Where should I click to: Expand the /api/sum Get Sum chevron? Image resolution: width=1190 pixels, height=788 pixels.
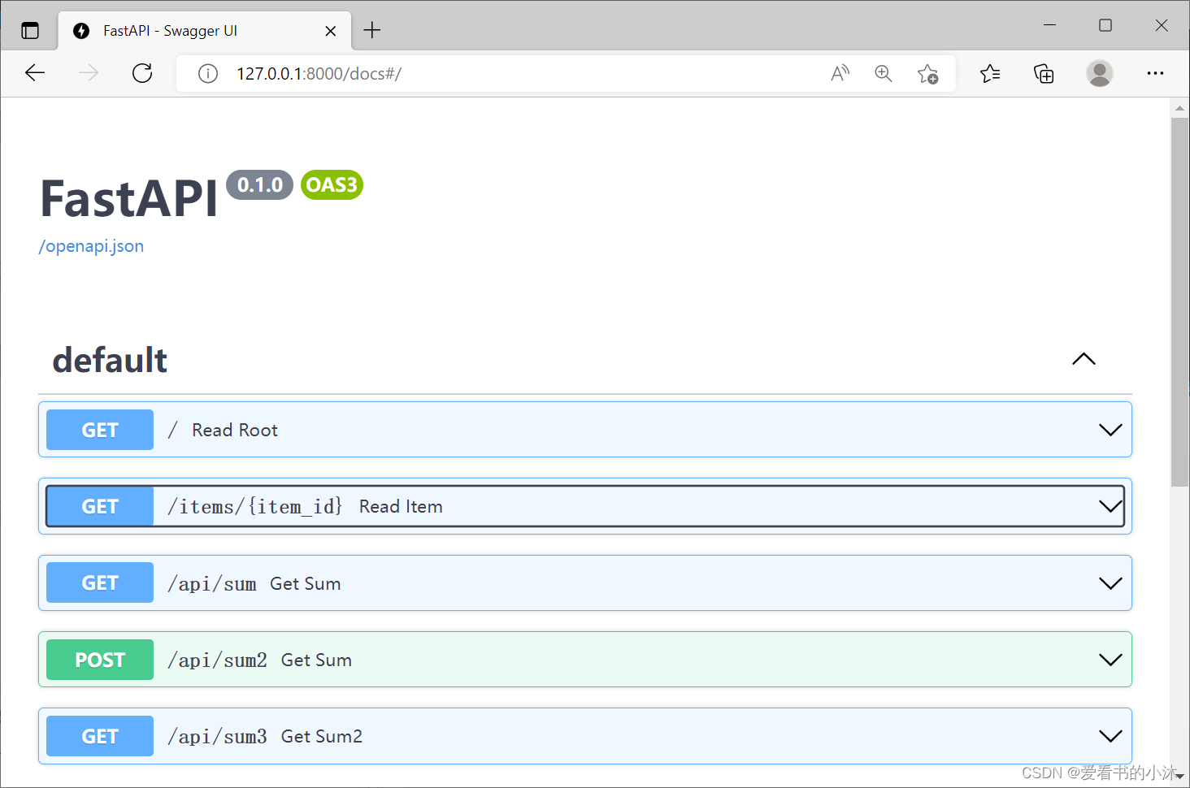pyautogui.click(x=1110, y=583)
